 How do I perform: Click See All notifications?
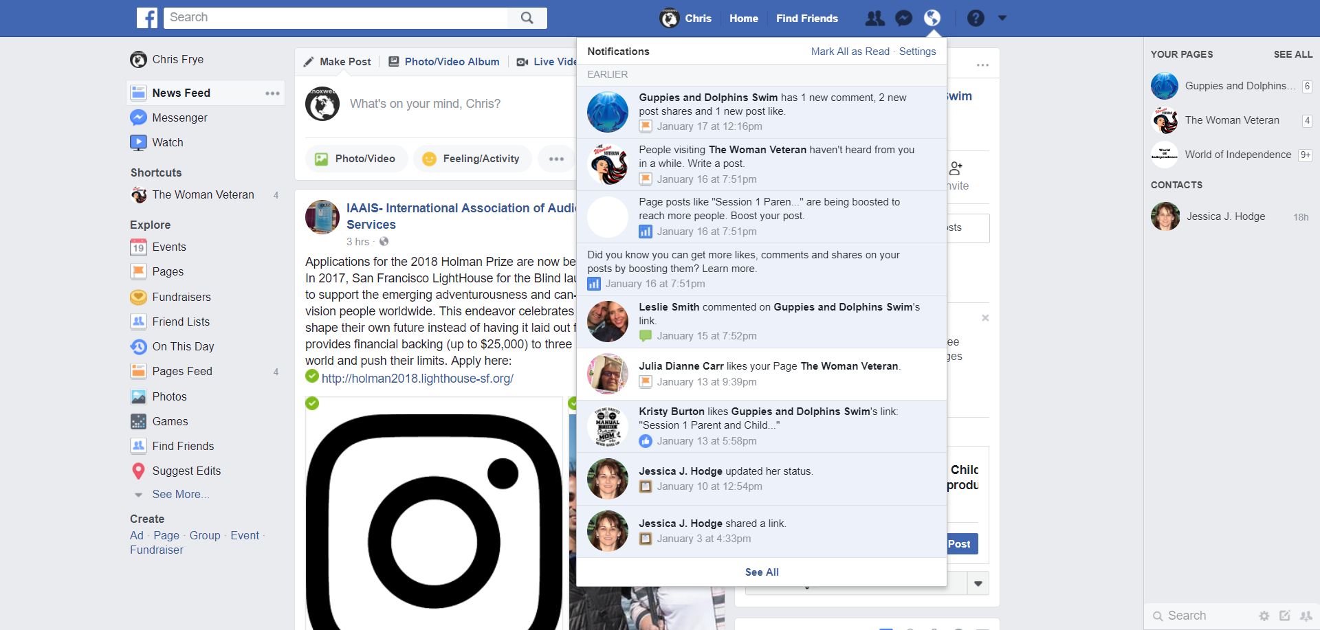click(x=762, y=572)
